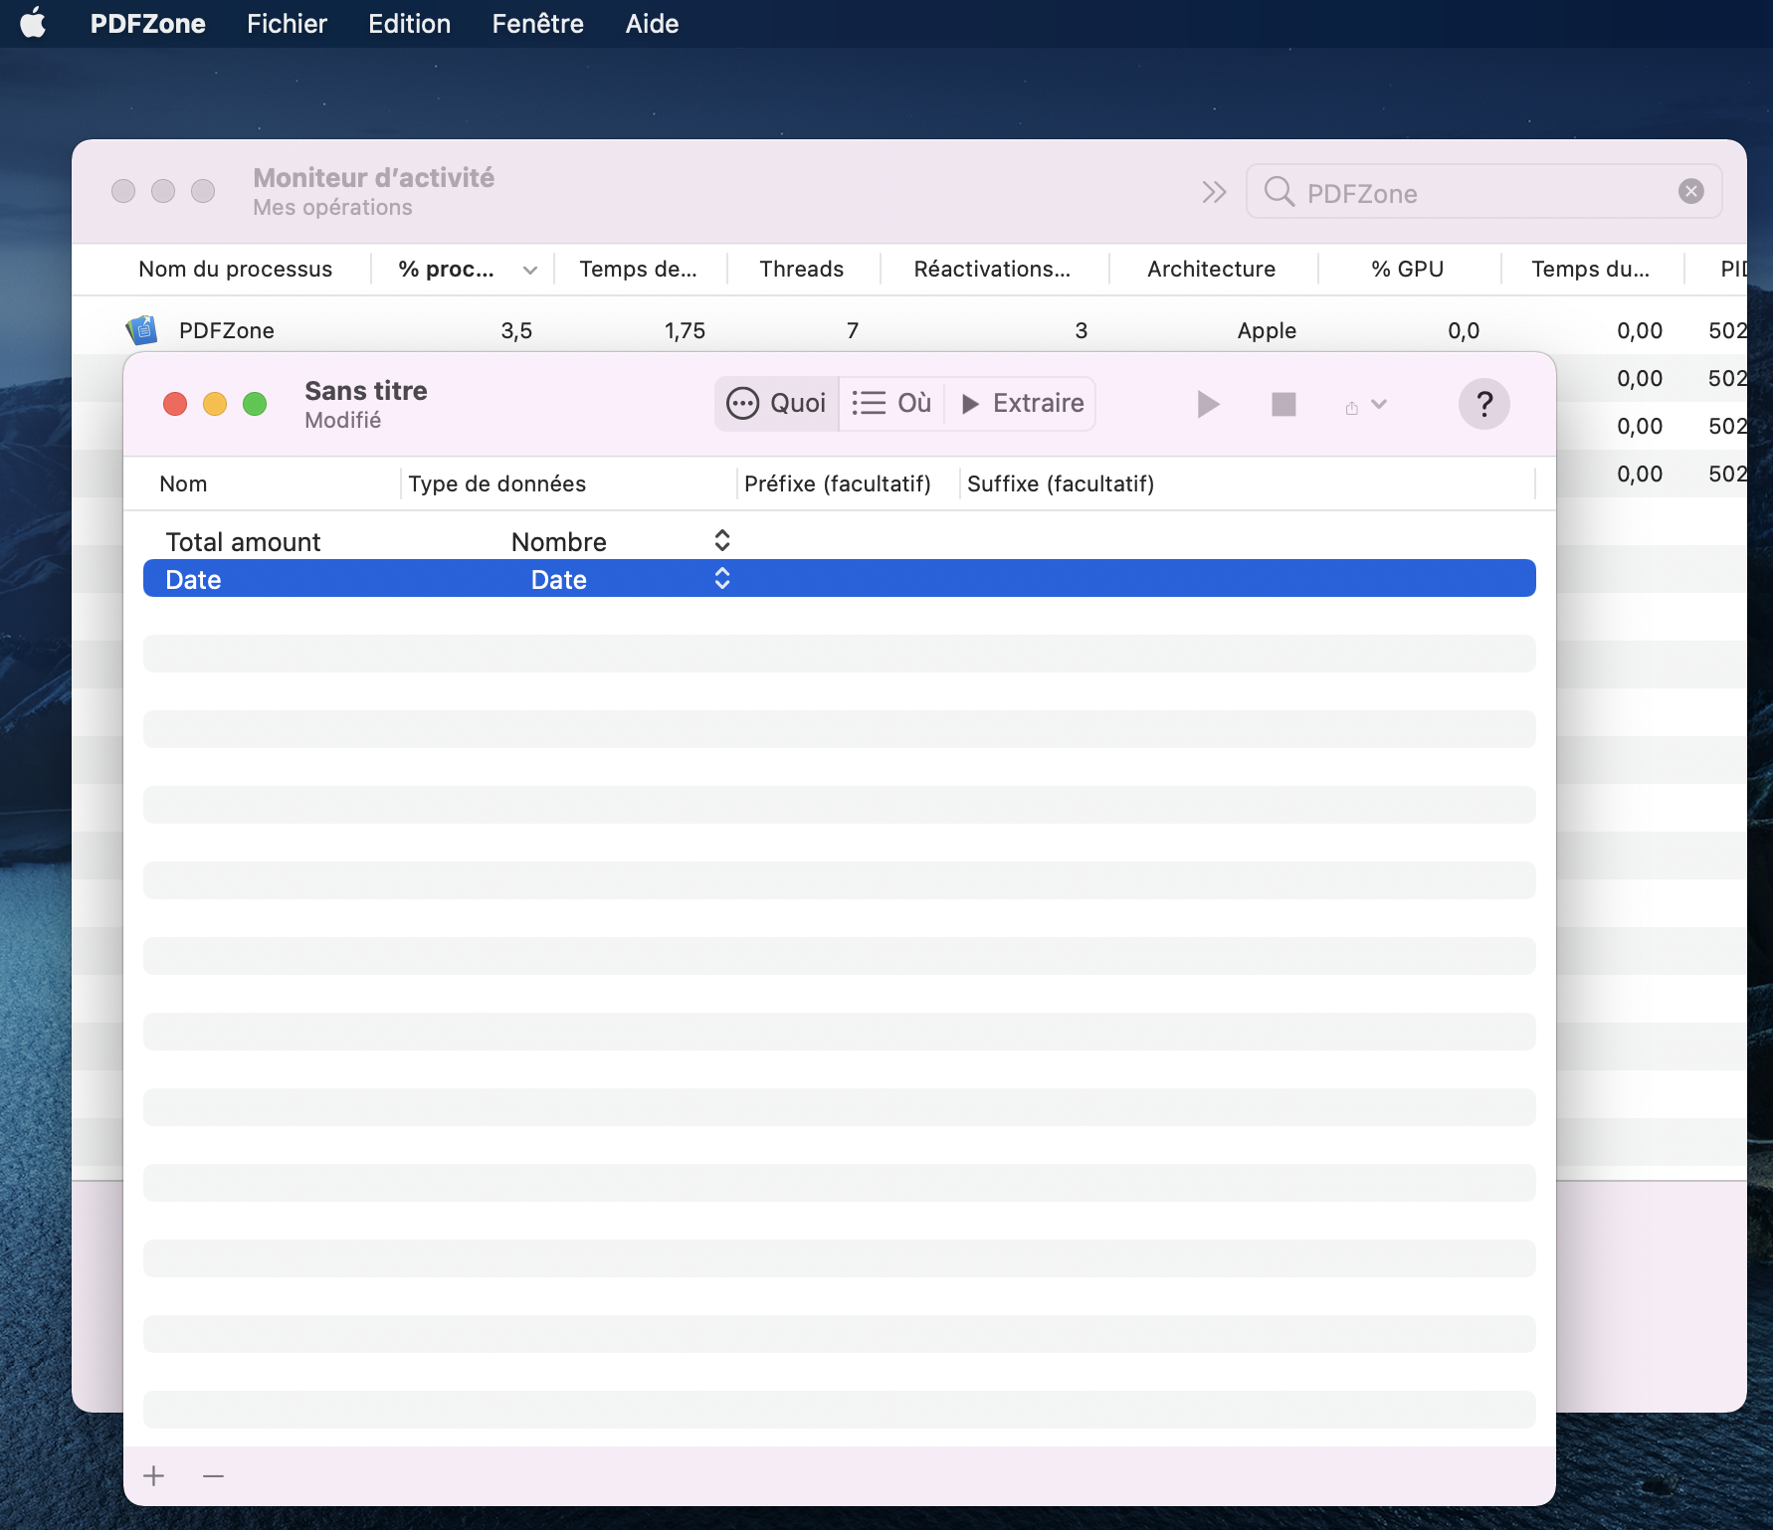Open the PDFZone application menu
Image resolution: width=1773 pixels, height=1530 pixels.
pos(147,23)
